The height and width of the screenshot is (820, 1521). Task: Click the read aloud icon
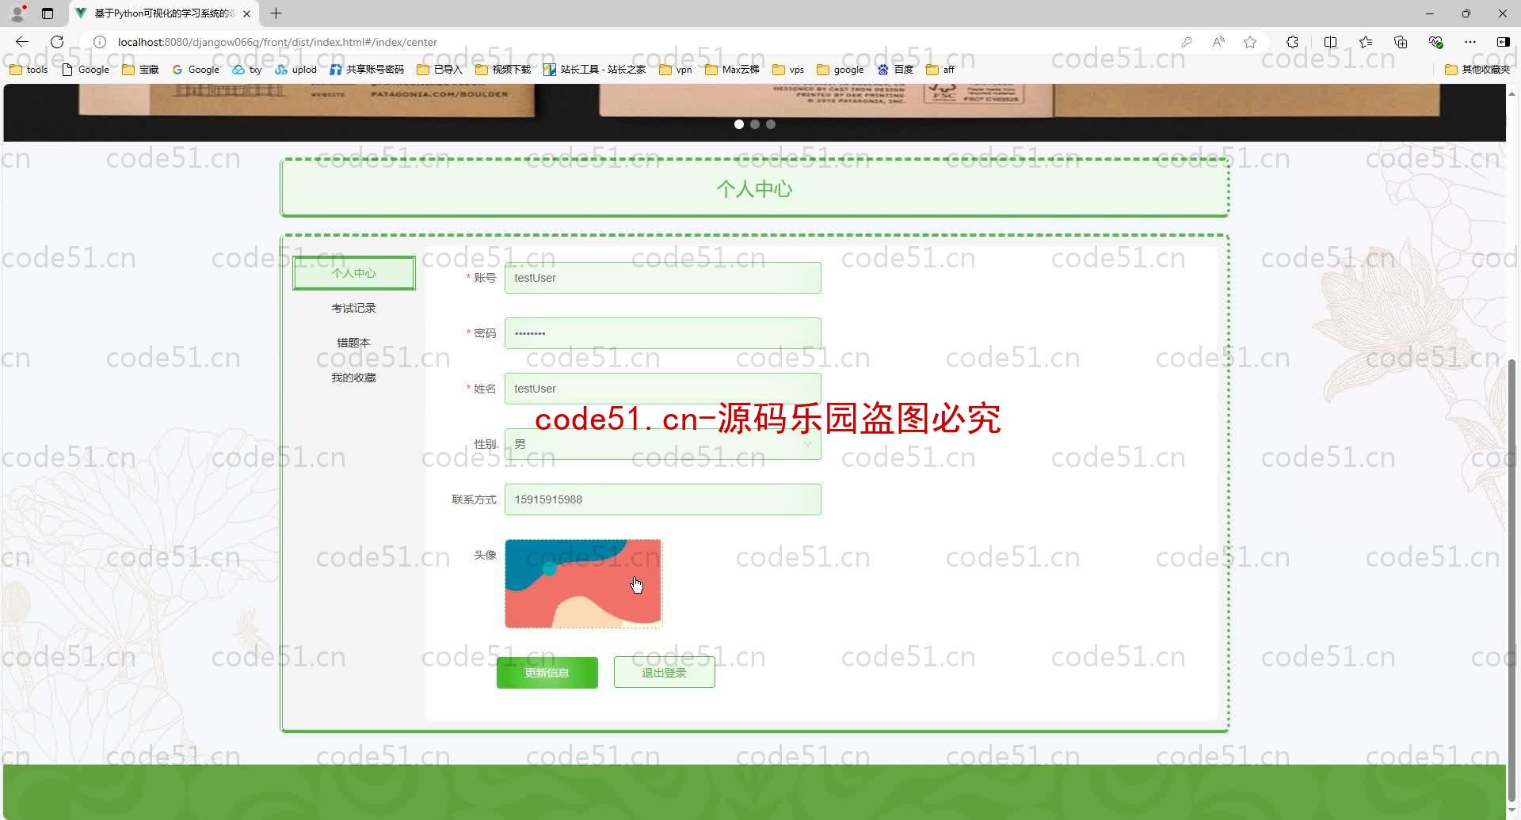tap(1218, 42)
